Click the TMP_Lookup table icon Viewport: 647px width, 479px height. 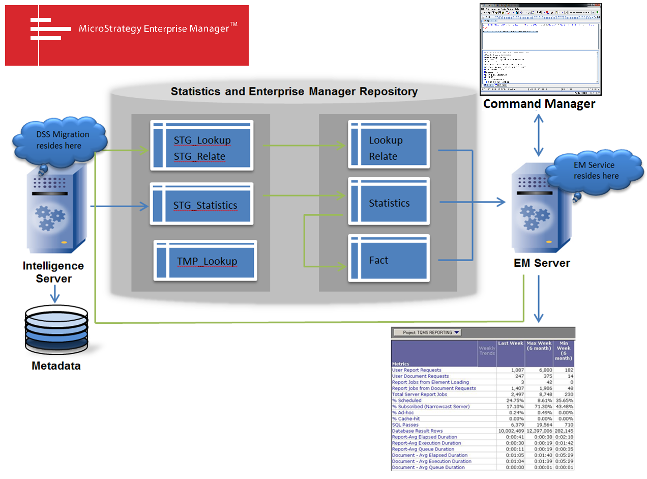pos(205,260)
